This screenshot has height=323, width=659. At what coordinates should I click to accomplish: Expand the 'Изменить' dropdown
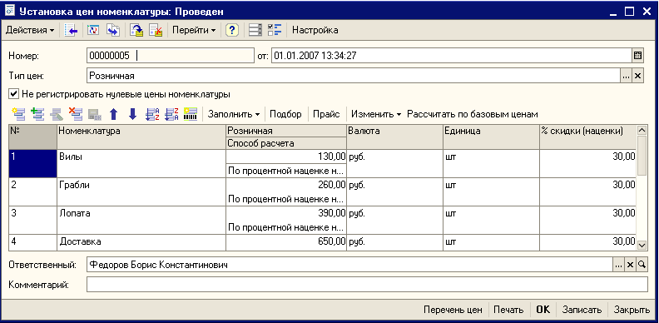click(376, 114)
